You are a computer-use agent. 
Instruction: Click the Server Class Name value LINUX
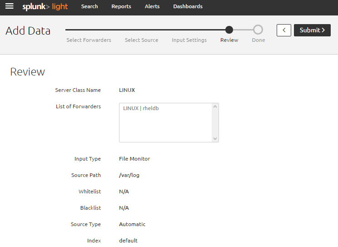click(x=127, y=90)
